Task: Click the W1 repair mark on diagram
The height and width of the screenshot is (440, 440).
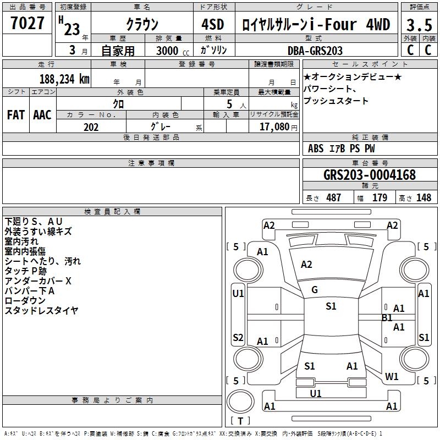Action: [x=392, y=377]
